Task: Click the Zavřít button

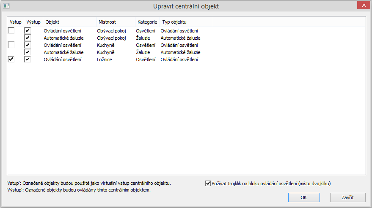Action: (347, 197)
